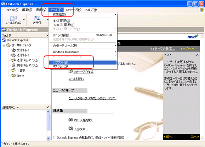Click the 送受信 toolbar icon

pyautogui.click(x=37, y=18)
